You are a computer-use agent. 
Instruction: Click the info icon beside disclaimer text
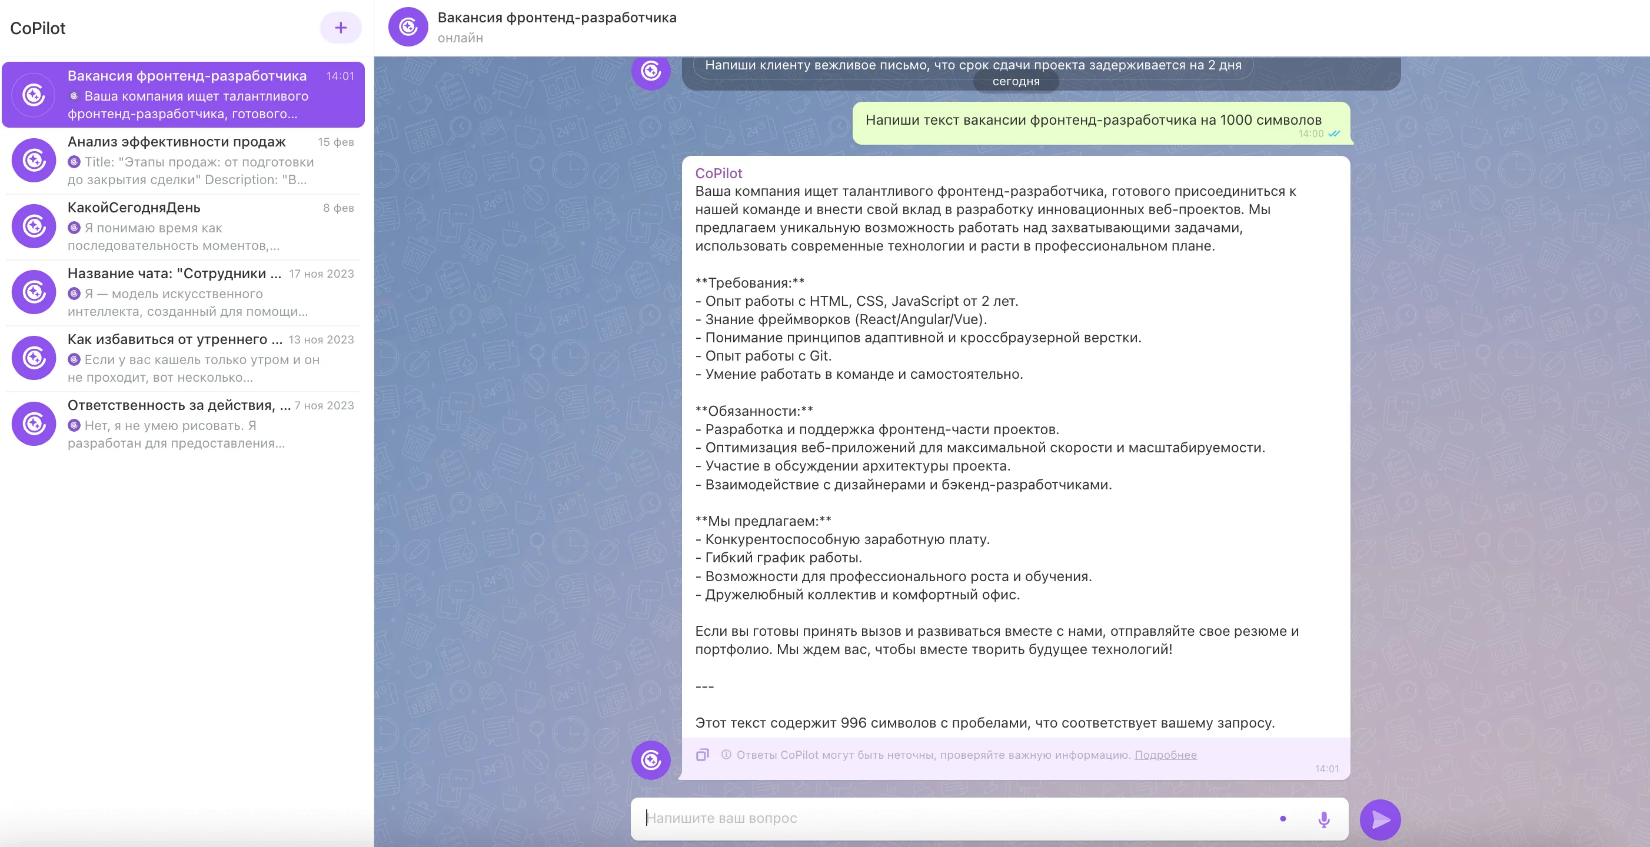(x=726, y=755)
